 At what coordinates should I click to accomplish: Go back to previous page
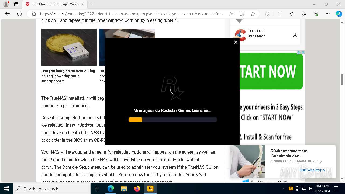tap(8, 14)
